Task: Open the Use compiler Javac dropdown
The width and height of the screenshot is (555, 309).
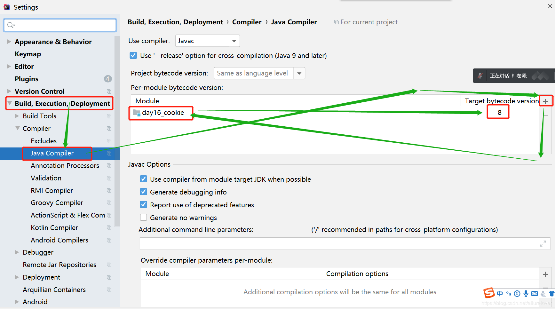Action: (x=208, y=41)
